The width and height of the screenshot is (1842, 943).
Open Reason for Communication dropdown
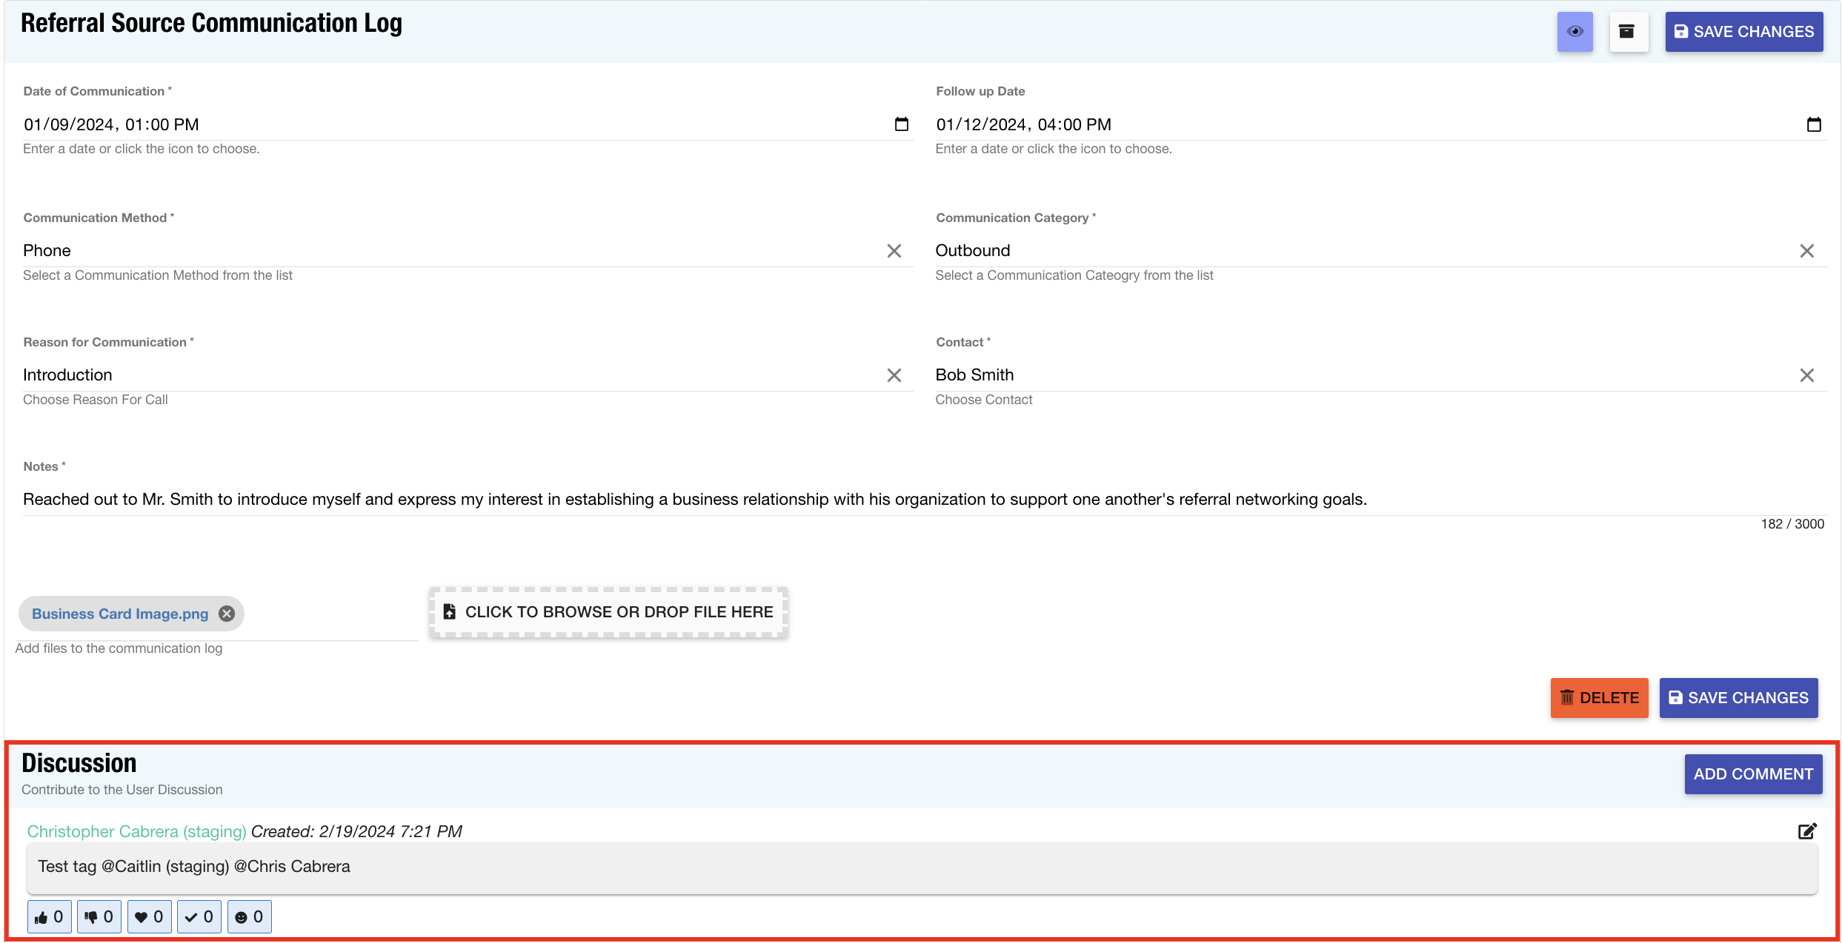pyautogui.click(x=445, y=375)
